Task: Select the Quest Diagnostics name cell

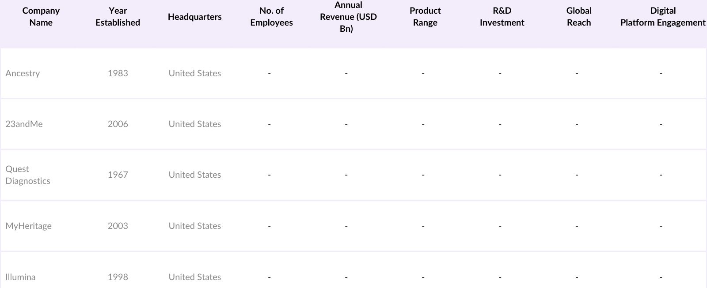Action: [x=27, y=175]
